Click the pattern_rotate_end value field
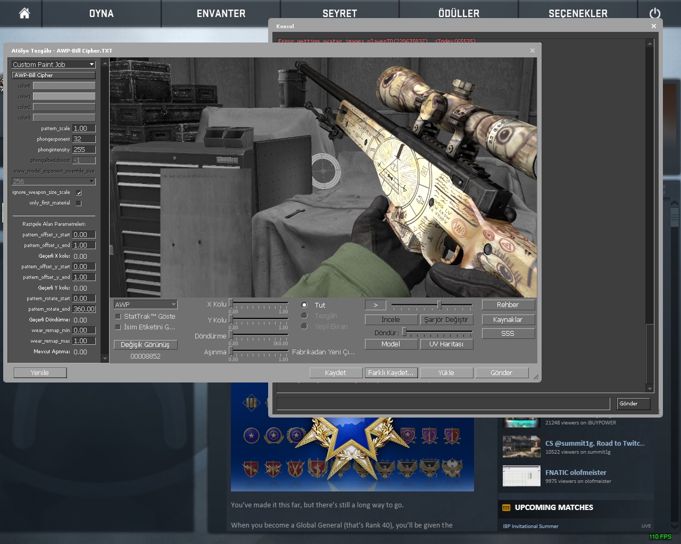Image resolution: width=681 pixels, height=544 pixels. [84, 309]
